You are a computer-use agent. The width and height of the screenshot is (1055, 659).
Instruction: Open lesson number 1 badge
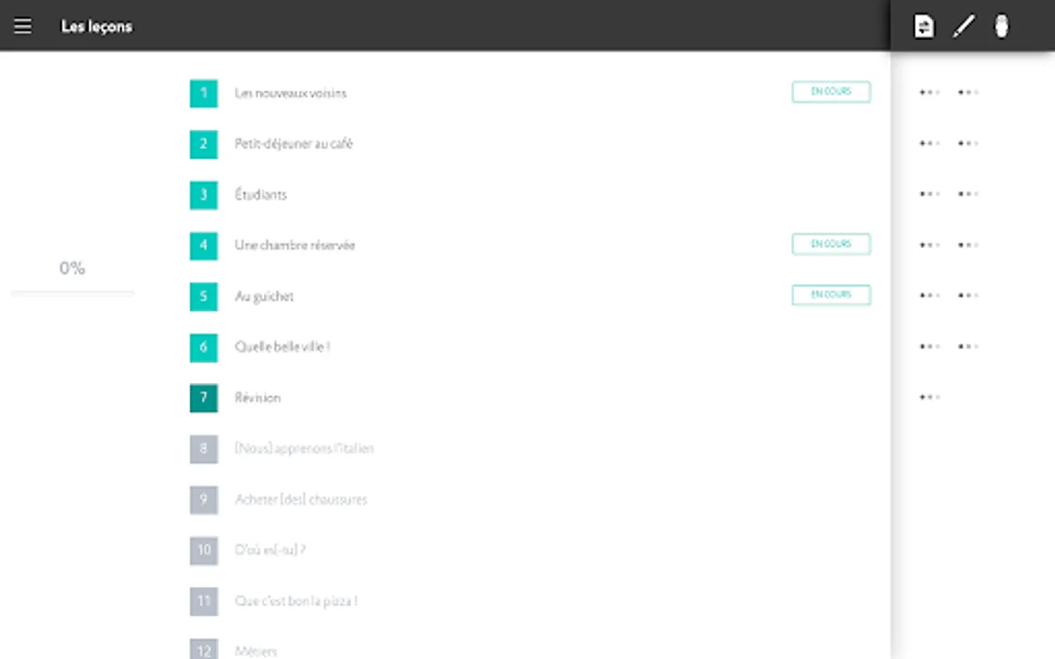(x=204, y=93)
